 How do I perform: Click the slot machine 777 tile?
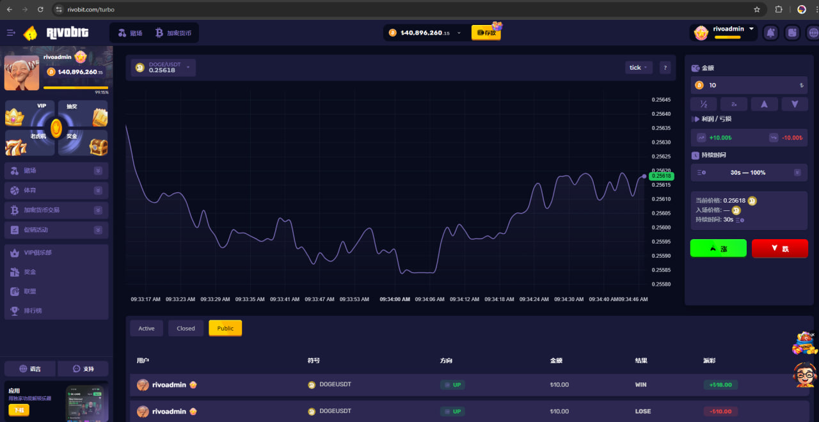tap(30, 143)
